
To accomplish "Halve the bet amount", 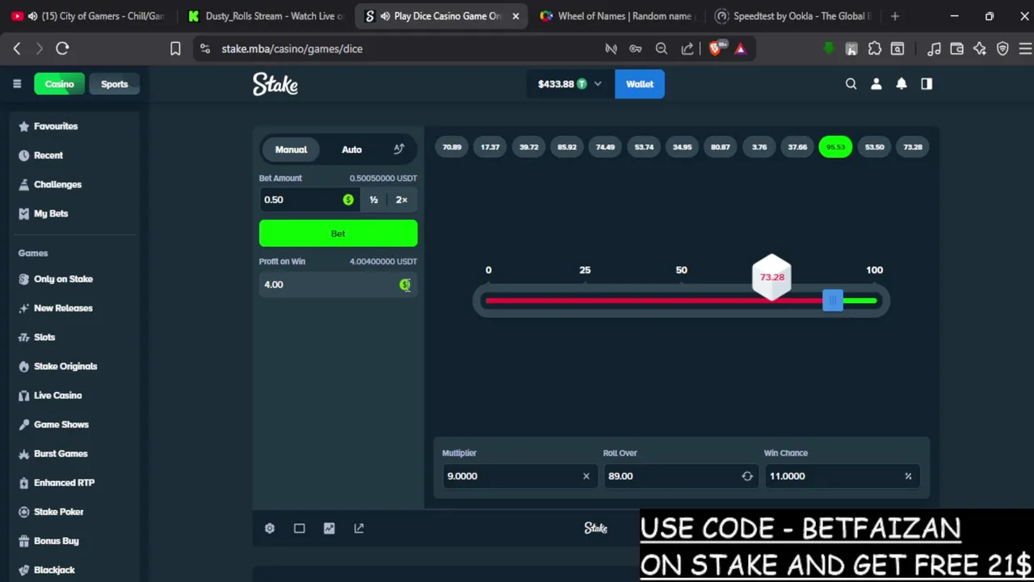I will [x=374, y=200].
